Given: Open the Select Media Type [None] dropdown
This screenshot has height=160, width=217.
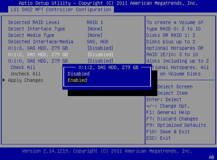Looking at the screenshot, I should 95,35.
